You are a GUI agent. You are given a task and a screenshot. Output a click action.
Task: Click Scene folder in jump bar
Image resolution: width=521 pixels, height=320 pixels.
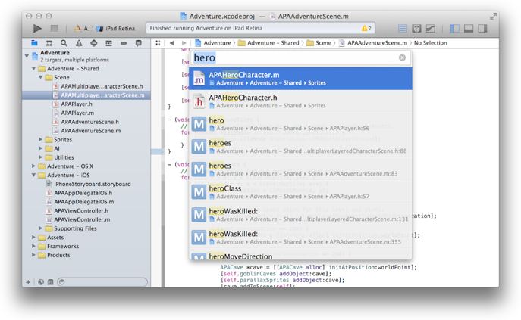tap(319, 43)
